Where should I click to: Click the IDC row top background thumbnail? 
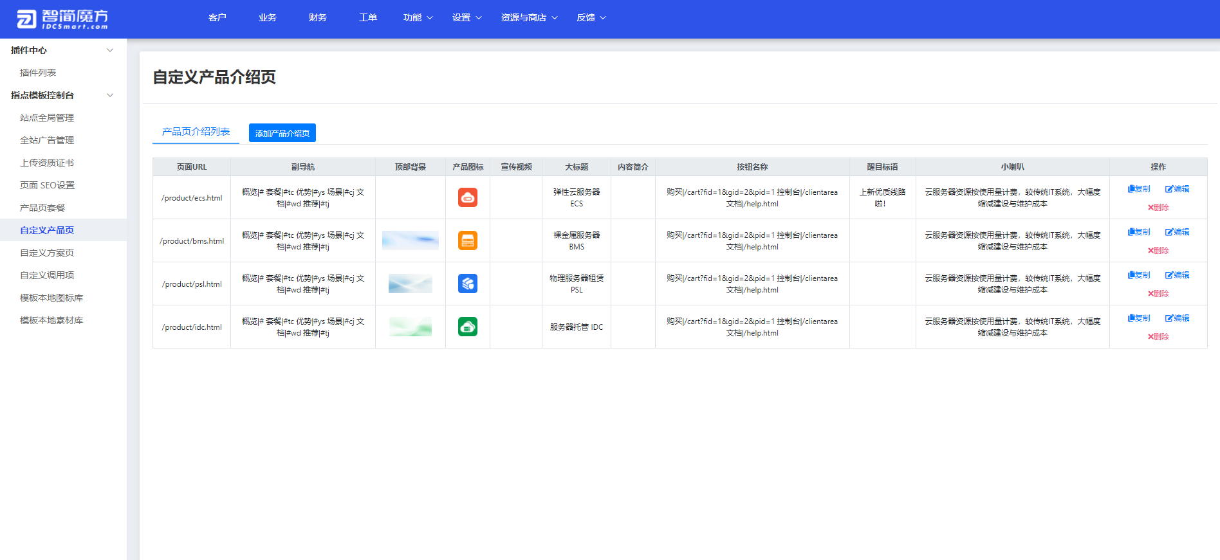(411, 327)
